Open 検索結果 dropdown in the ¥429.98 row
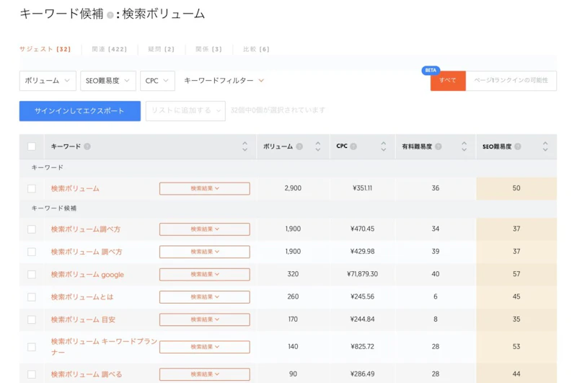This screenshot has width=577, height=383. click(x=205, y=252)
